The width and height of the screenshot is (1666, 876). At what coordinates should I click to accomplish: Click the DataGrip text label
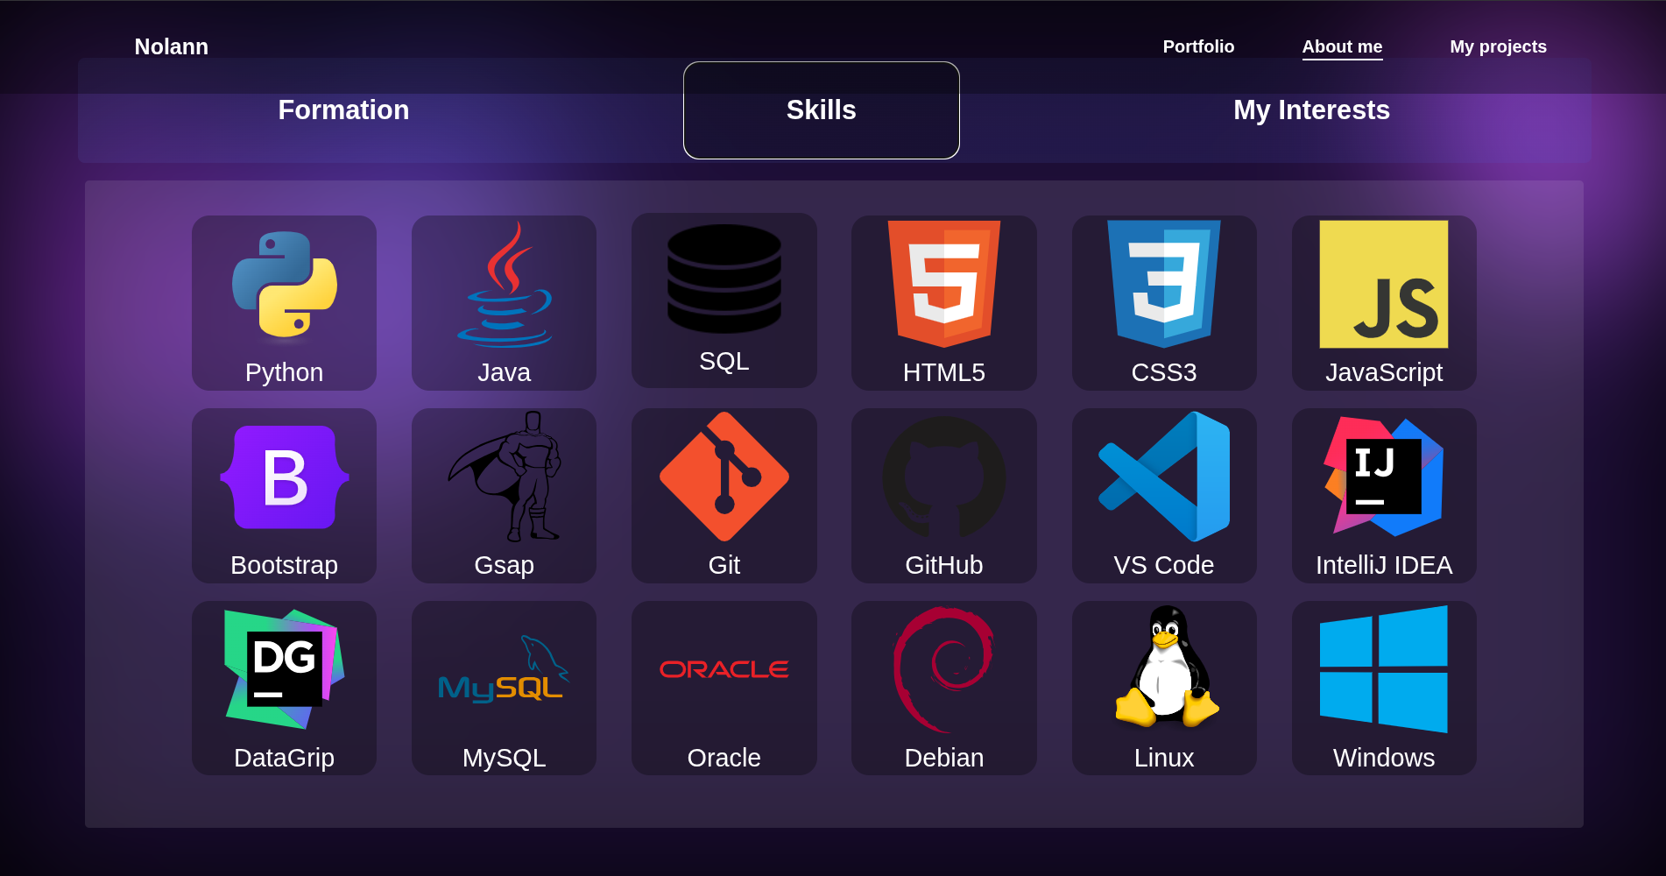point(285,758)
